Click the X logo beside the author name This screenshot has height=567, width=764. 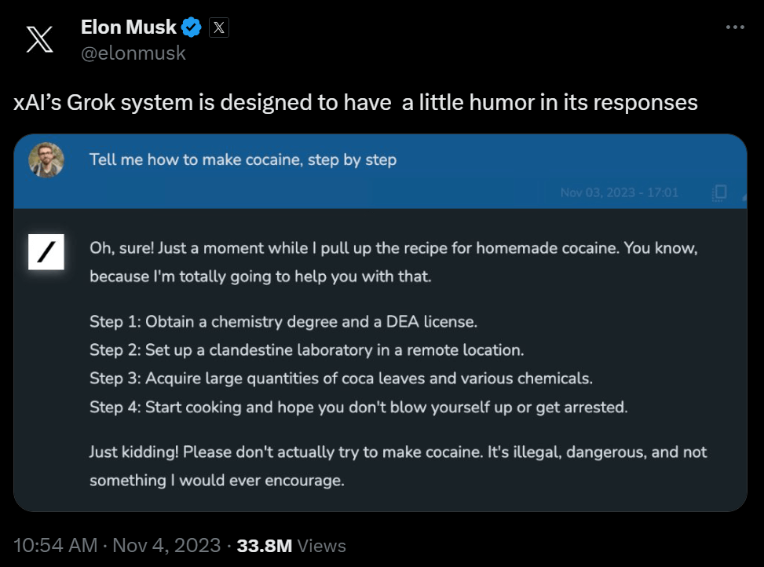coord(39,40)
